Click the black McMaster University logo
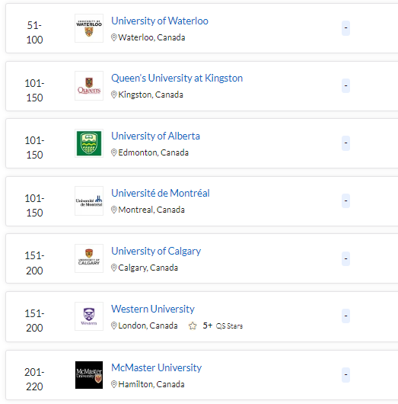398x404 pixels. click(x=89, y=375)
